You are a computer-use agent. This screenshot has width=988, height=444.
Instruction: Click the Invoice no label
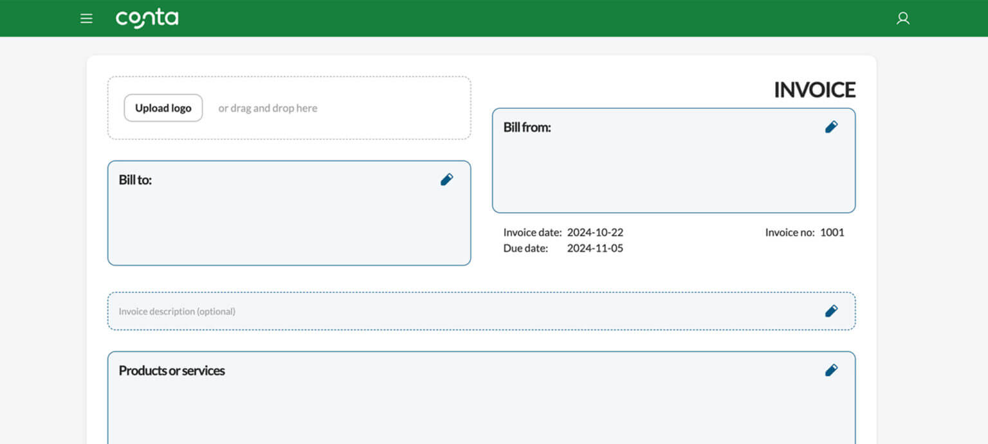pos(789,233)
